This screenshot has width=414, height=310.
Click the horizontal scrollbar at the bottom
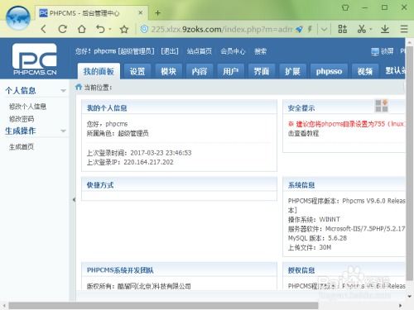[x=163, y=305]
